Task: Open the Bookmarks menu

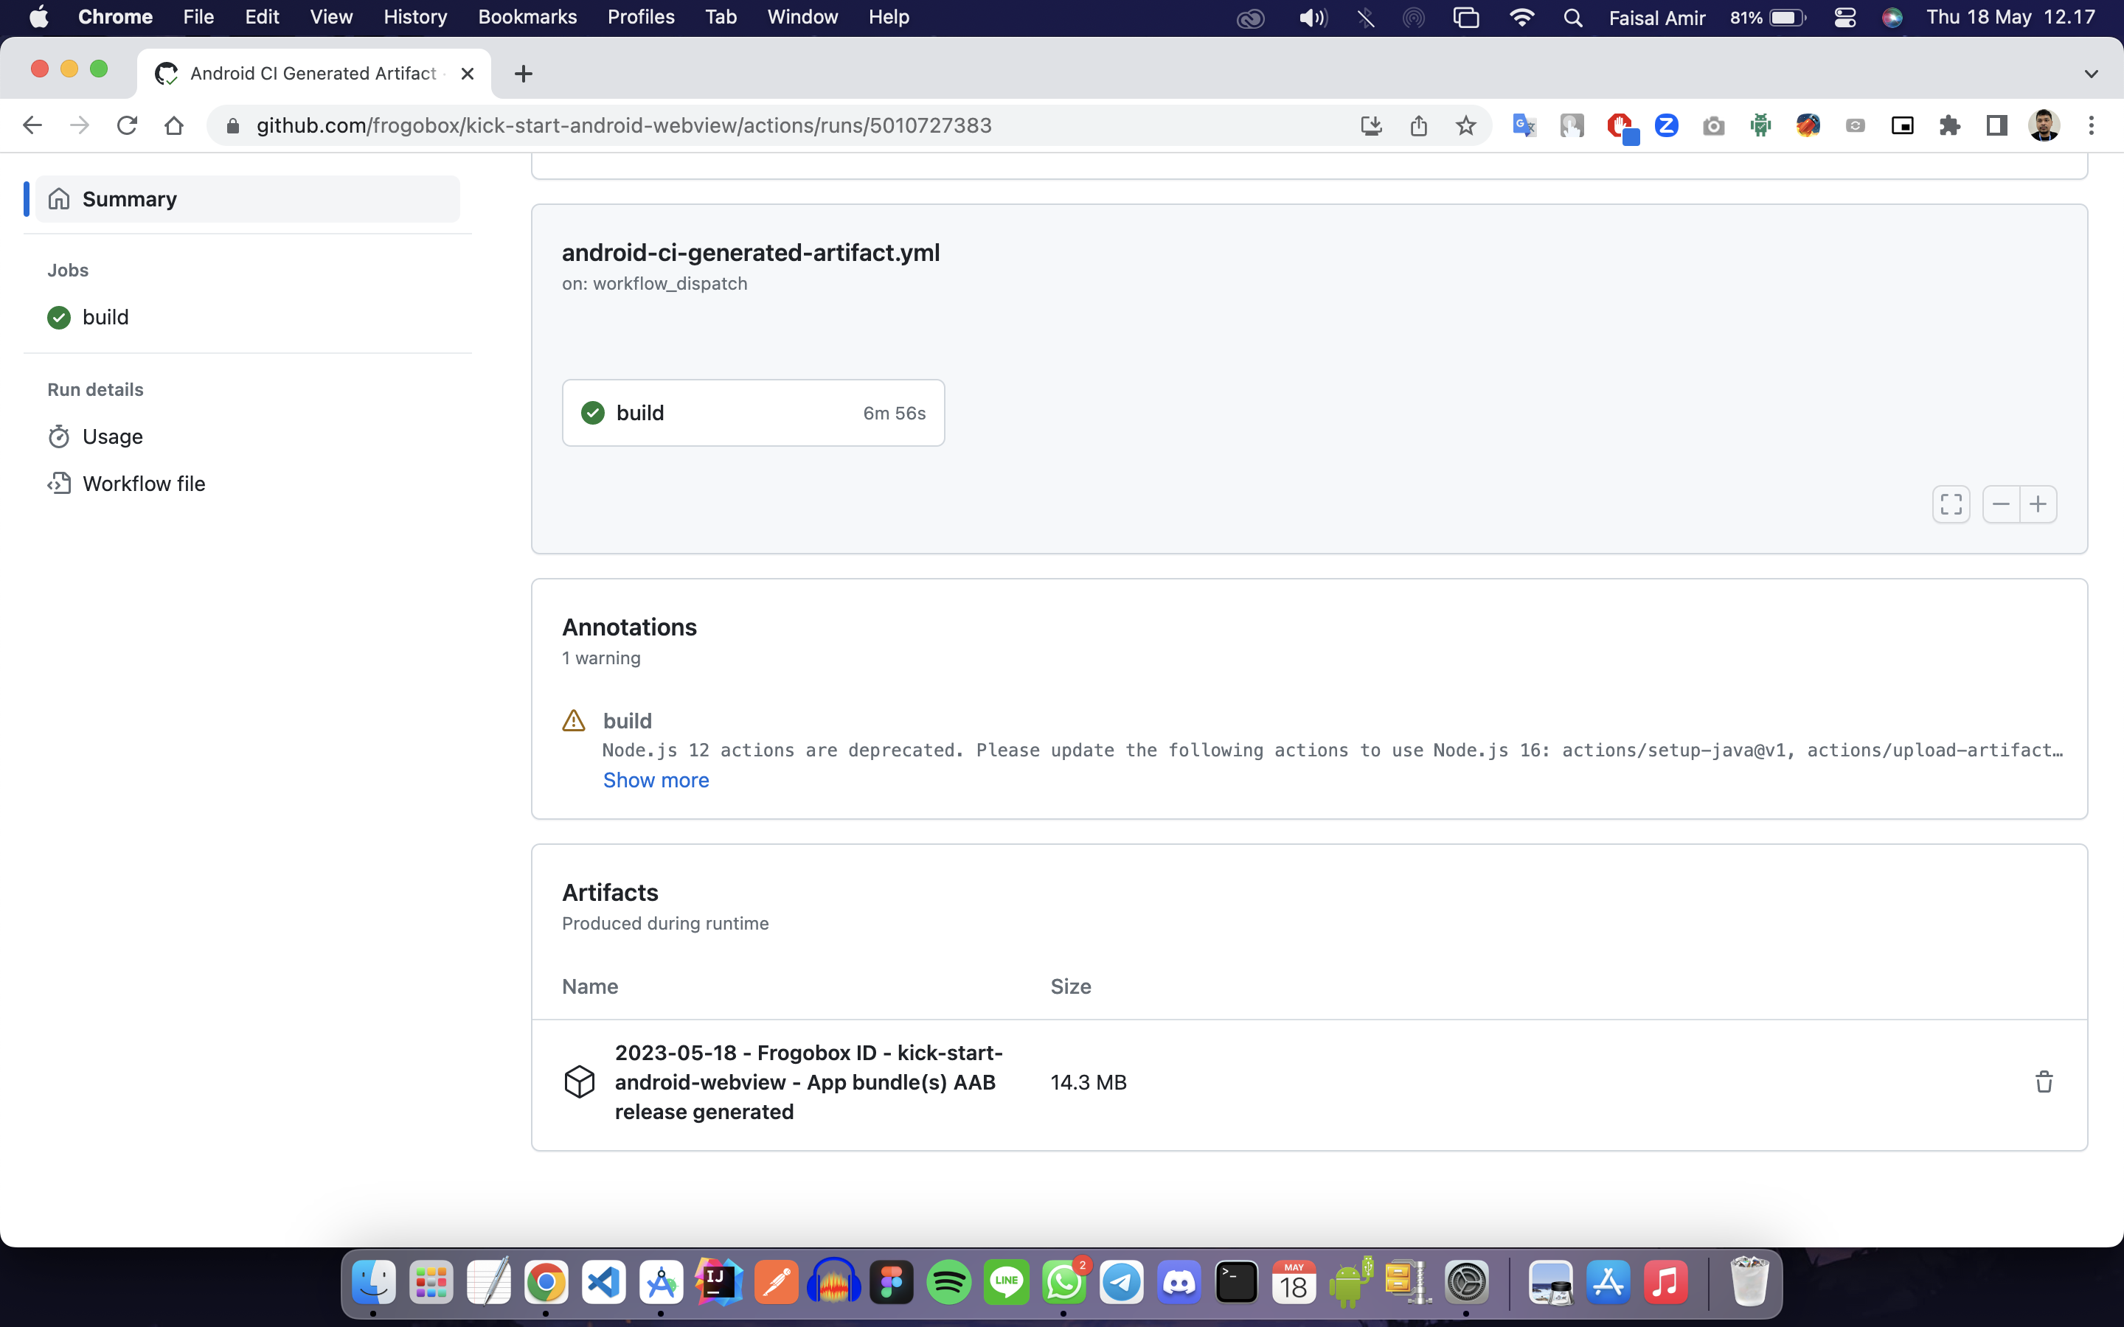Action: (527, 18)
